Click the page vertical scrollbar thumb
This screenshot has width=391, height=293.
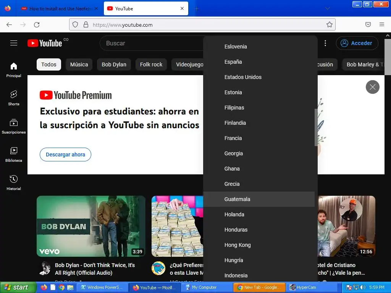pos(388,57)
